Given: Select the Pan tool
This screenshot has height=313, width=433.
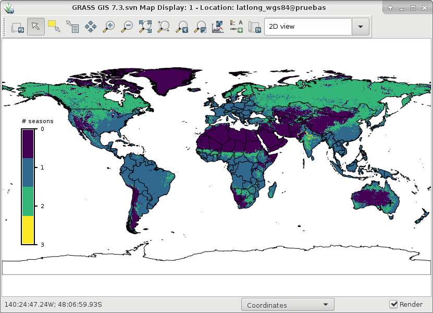Looking at the screenshot, I should (x=90, y=27).
